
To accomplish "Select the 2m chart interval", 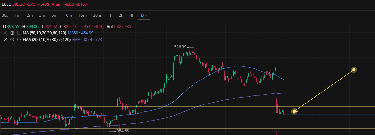I will 30,15.
